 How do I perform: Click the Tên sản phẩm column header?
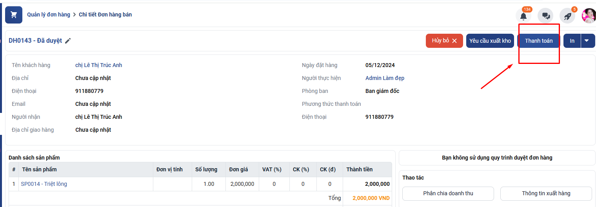(39, 169)
